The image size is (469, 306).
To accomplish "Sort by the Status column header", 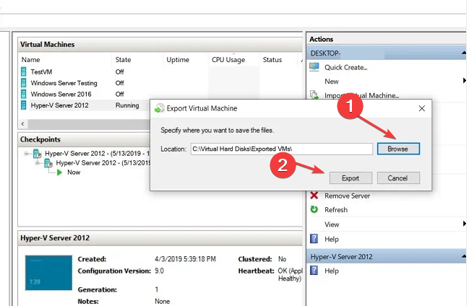I will pos(272,60).
